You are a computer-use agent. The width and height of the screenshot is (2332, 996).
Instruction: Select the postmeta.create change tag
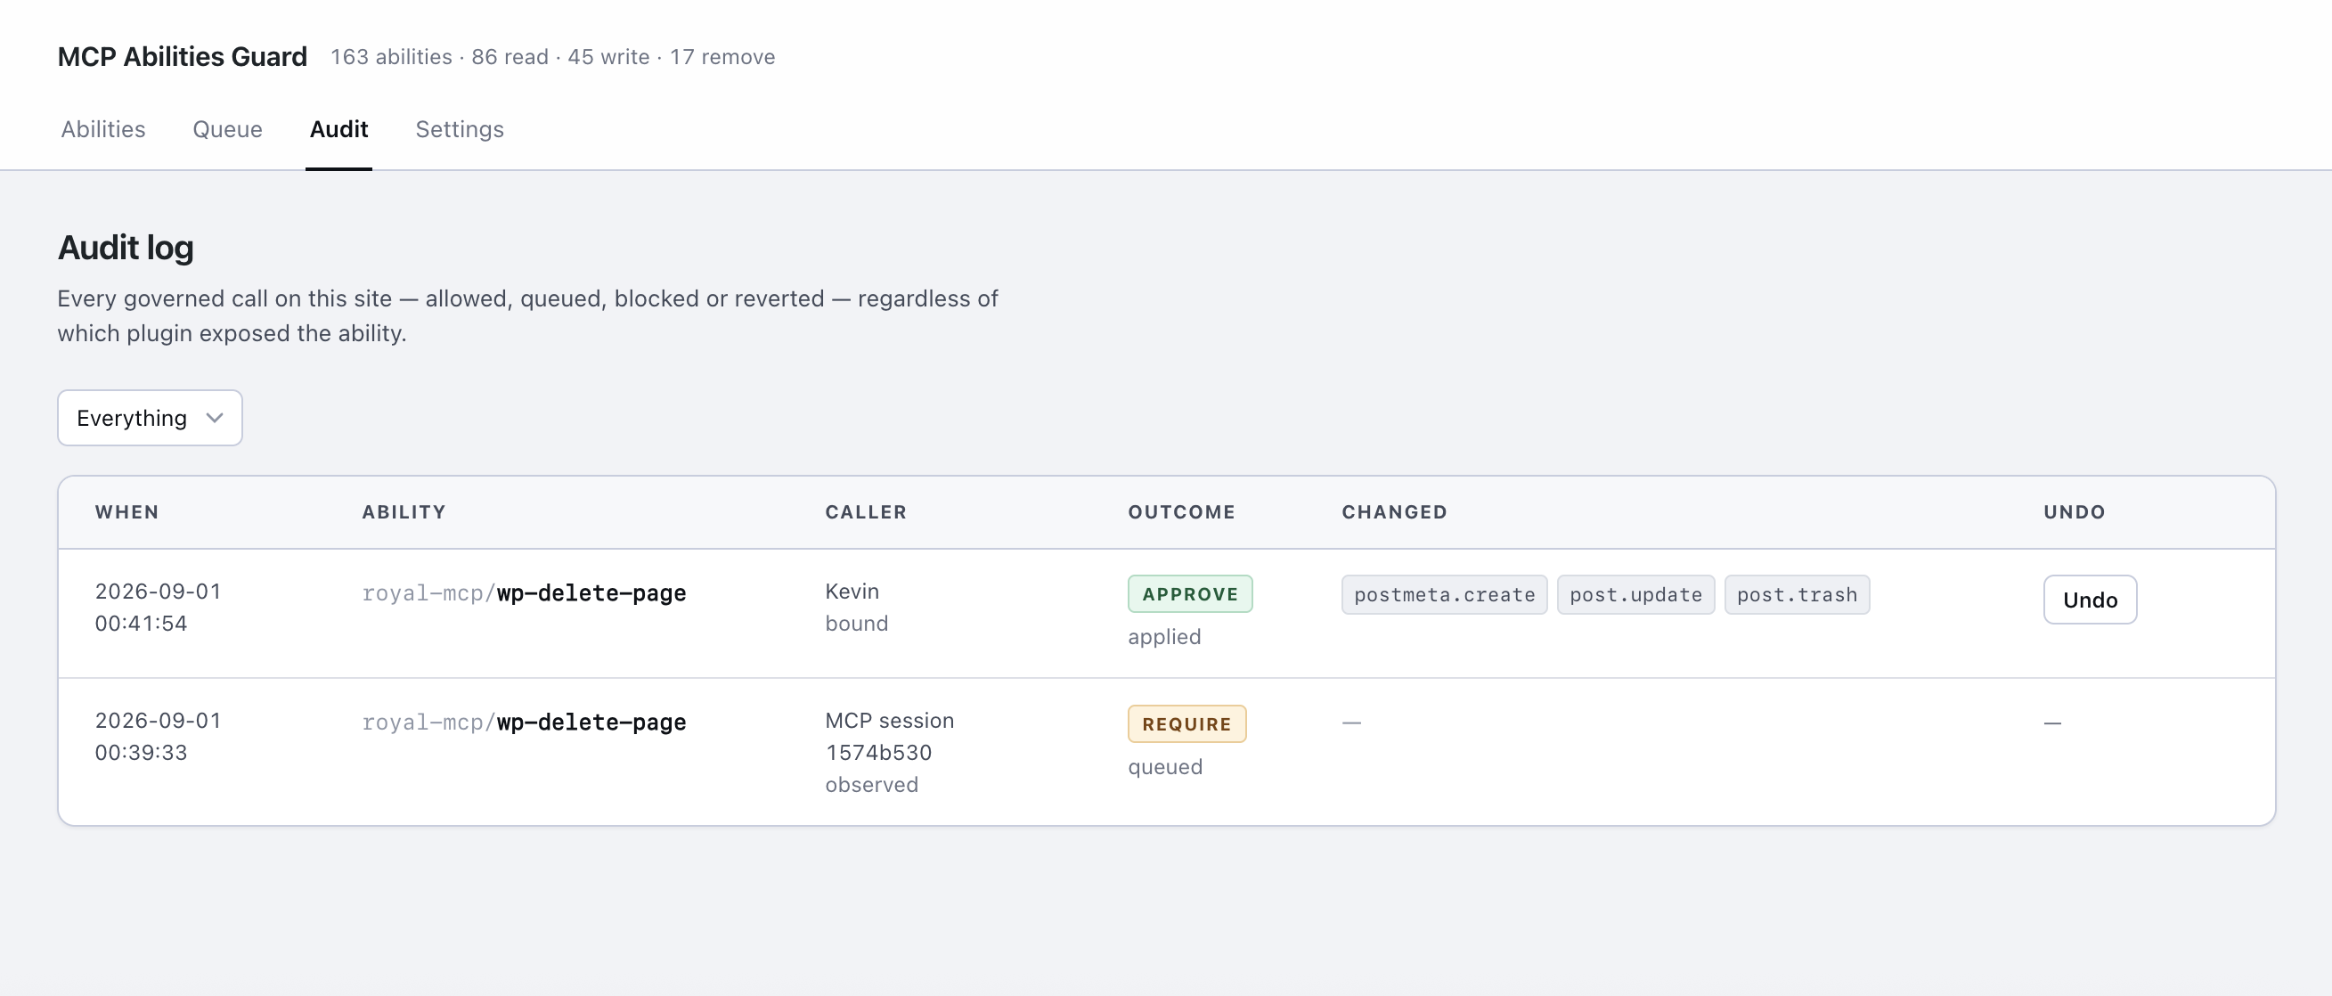(1444, 594)
